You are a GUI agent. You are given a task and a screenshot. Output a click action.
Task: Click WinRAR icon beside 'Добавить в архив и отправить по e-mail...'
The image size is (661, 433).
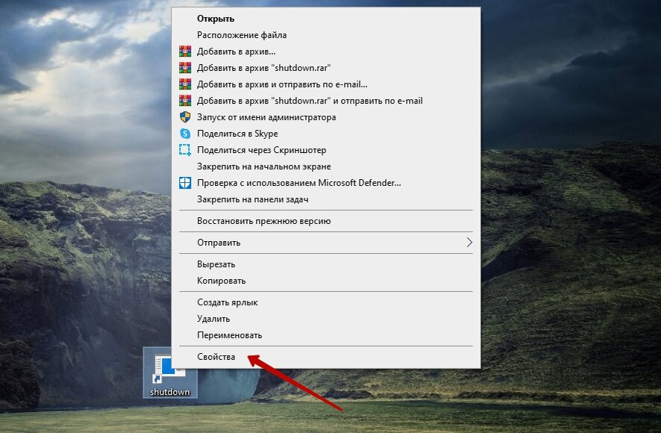[185, 84]
